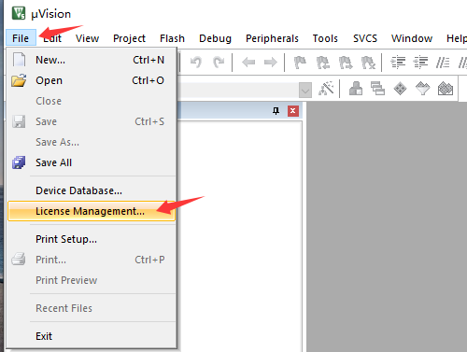Choose Open from the File menu
The image size is (467, 352).
(x=92, y=80)
